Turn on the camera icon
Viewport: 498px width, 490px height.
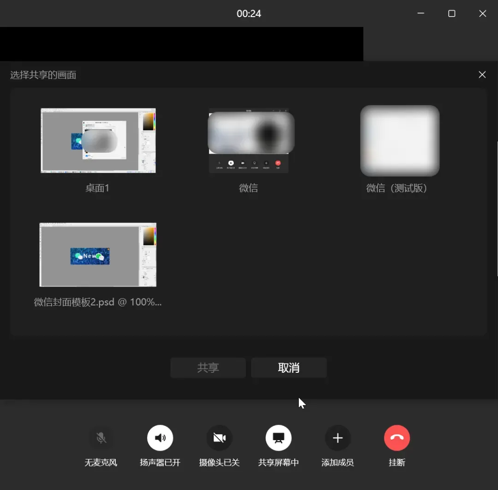(219, 438)
